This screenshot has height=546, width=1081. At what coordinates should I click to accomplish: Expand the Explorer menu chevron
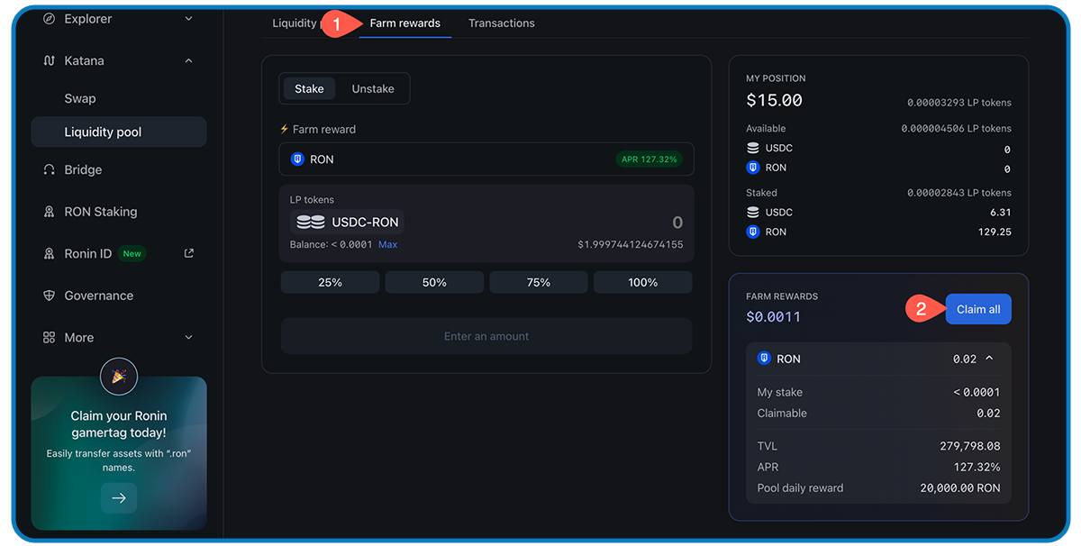[x=188, y=19]
